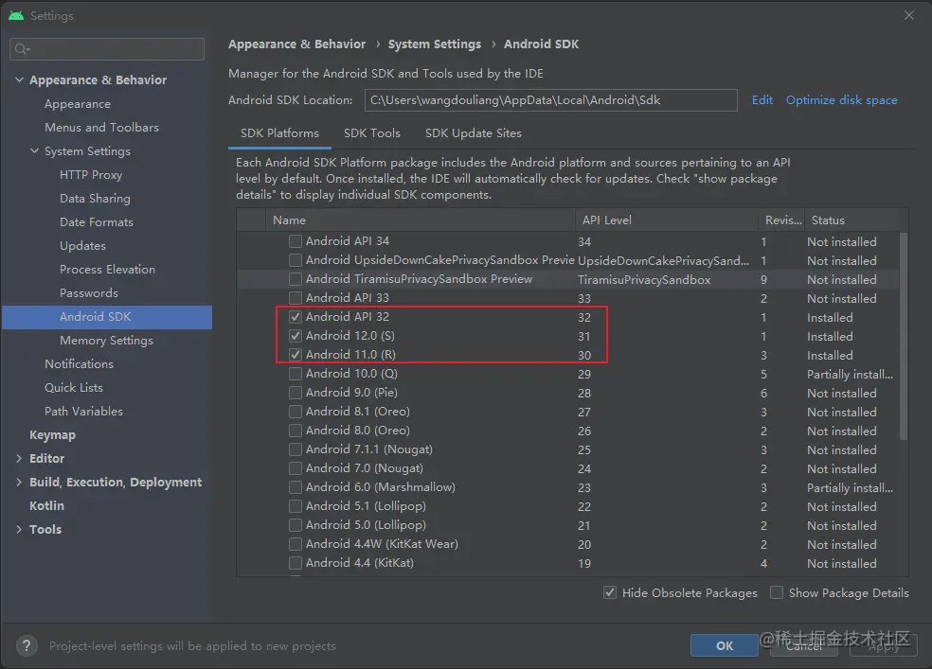Viewport: 932px width, 669px height.
Task: Click the search magnifier icon in settings
Action: [22, 48]
